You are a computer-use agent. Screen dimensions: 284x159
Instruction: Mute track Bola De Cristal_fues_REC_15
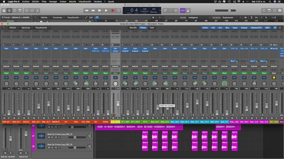(49, 148)
